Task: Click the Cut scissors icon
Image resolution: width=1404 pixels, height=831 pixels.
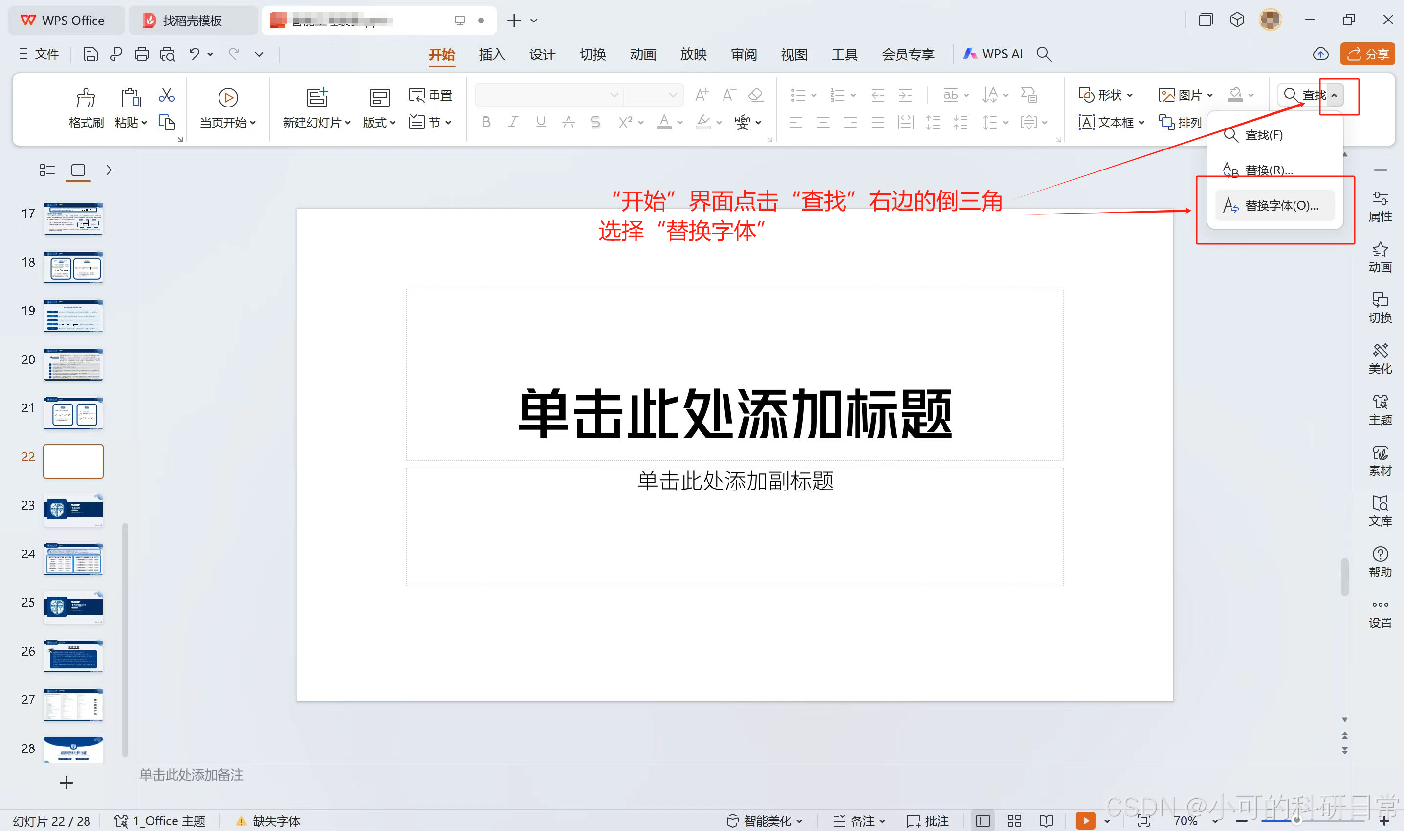Action: 166,95
